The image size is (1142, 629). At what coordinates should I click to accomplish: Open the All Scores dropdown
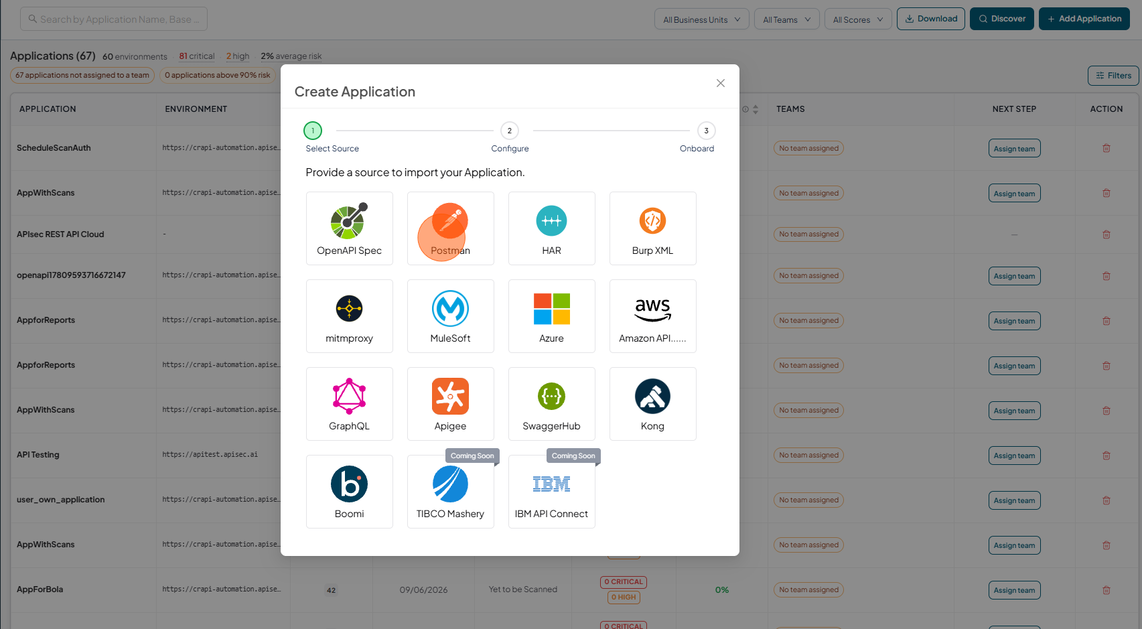858,19
